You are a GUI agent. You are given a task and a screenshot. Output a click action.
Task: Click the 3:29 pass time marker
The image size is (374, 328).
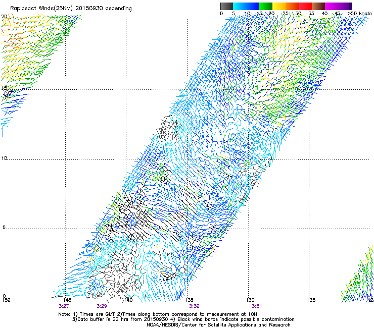[x=102, y=306]
